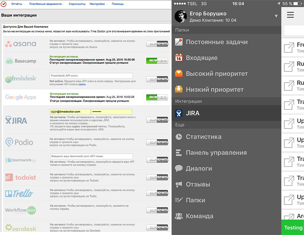Toggle the Zendesk integration switch
Screen dimensions: 304x235
pyautogui.click(x=157, y=227)
